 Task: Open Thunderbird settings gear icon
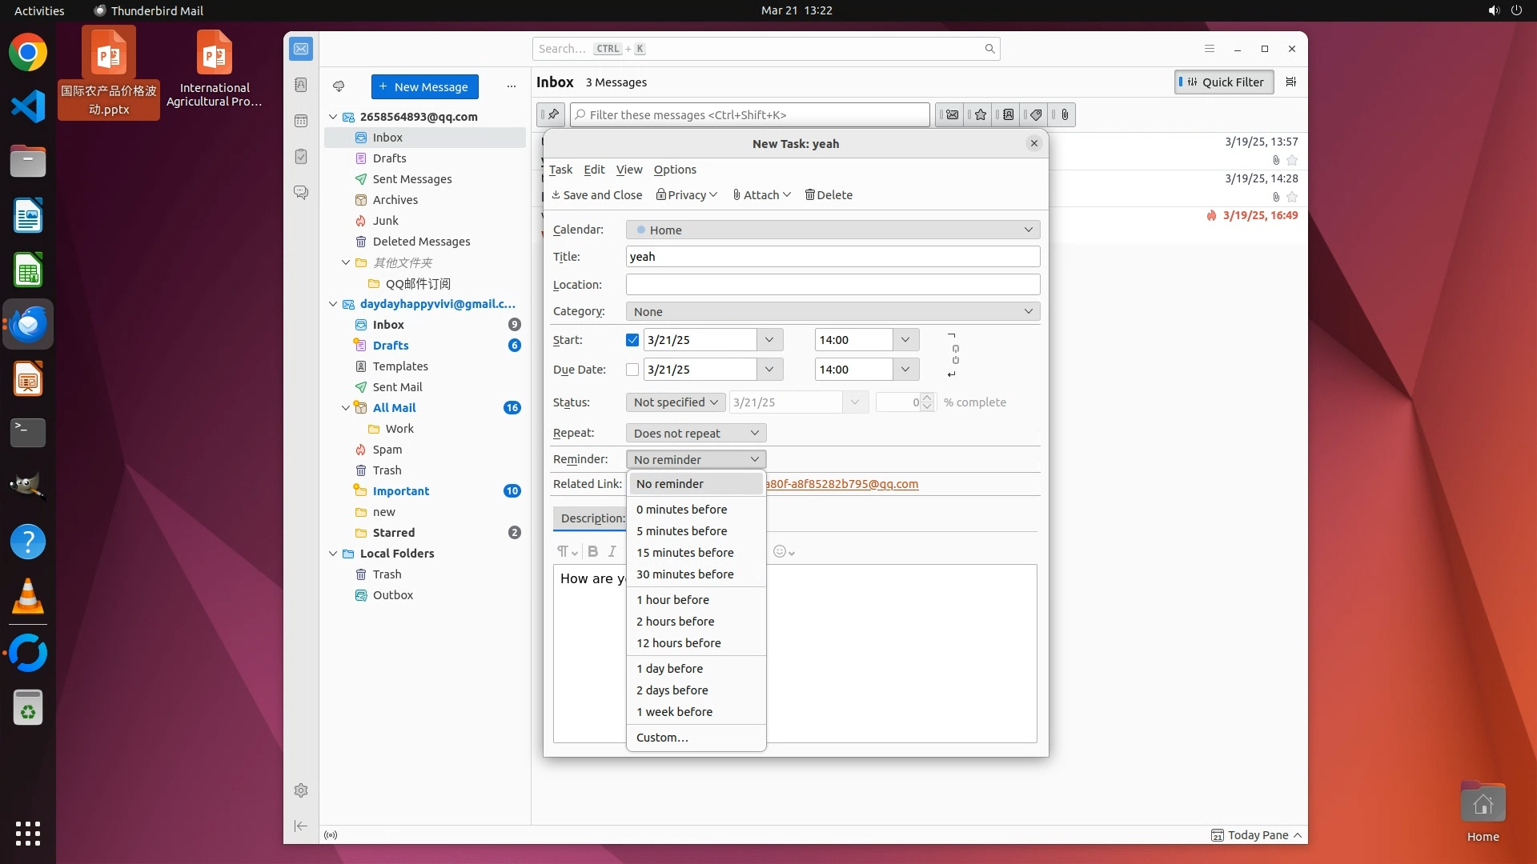click(x=301, y=790)
